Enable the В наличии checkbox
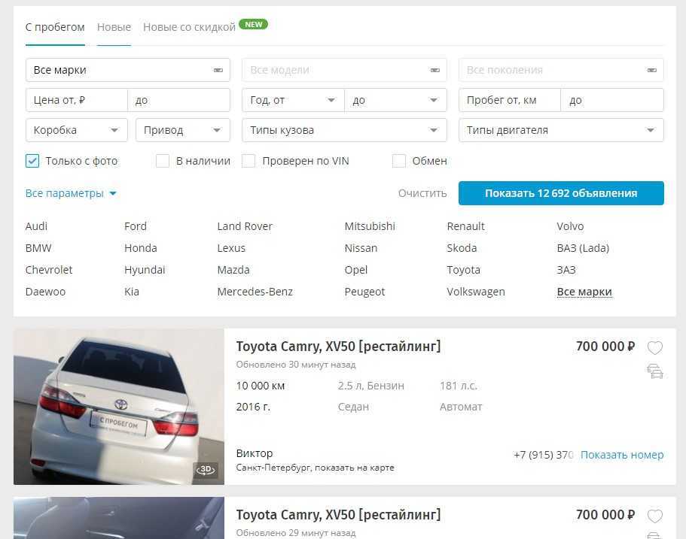This screenshot has height=539, width=686. pyautogui.click(x=163, y=161)
